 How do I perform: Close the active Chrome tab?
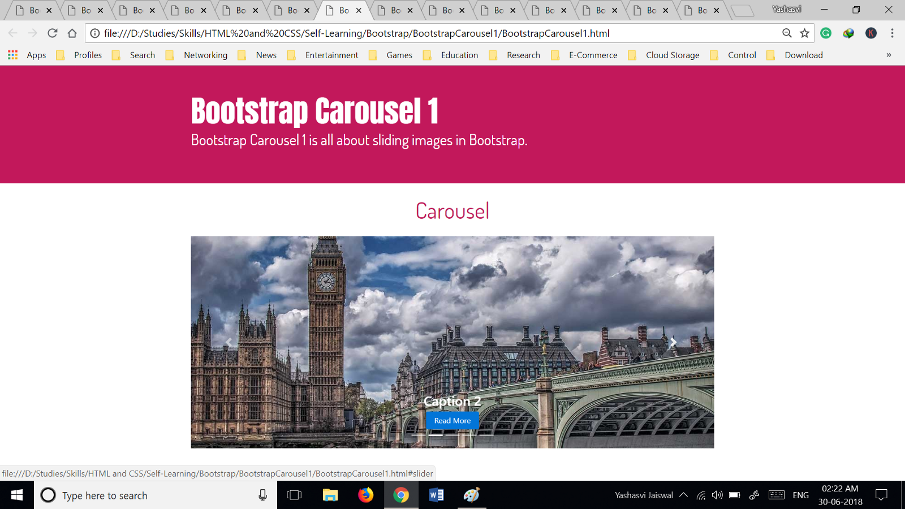(x=359, y=10)
